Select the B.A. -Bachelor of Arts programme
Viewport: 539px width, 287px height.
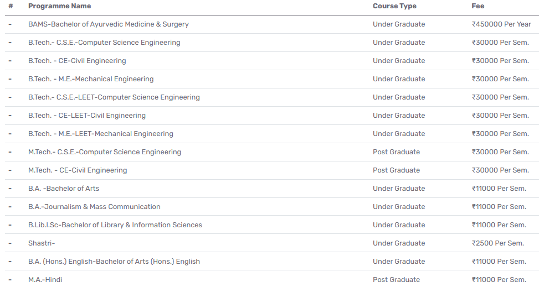point(64,189)
